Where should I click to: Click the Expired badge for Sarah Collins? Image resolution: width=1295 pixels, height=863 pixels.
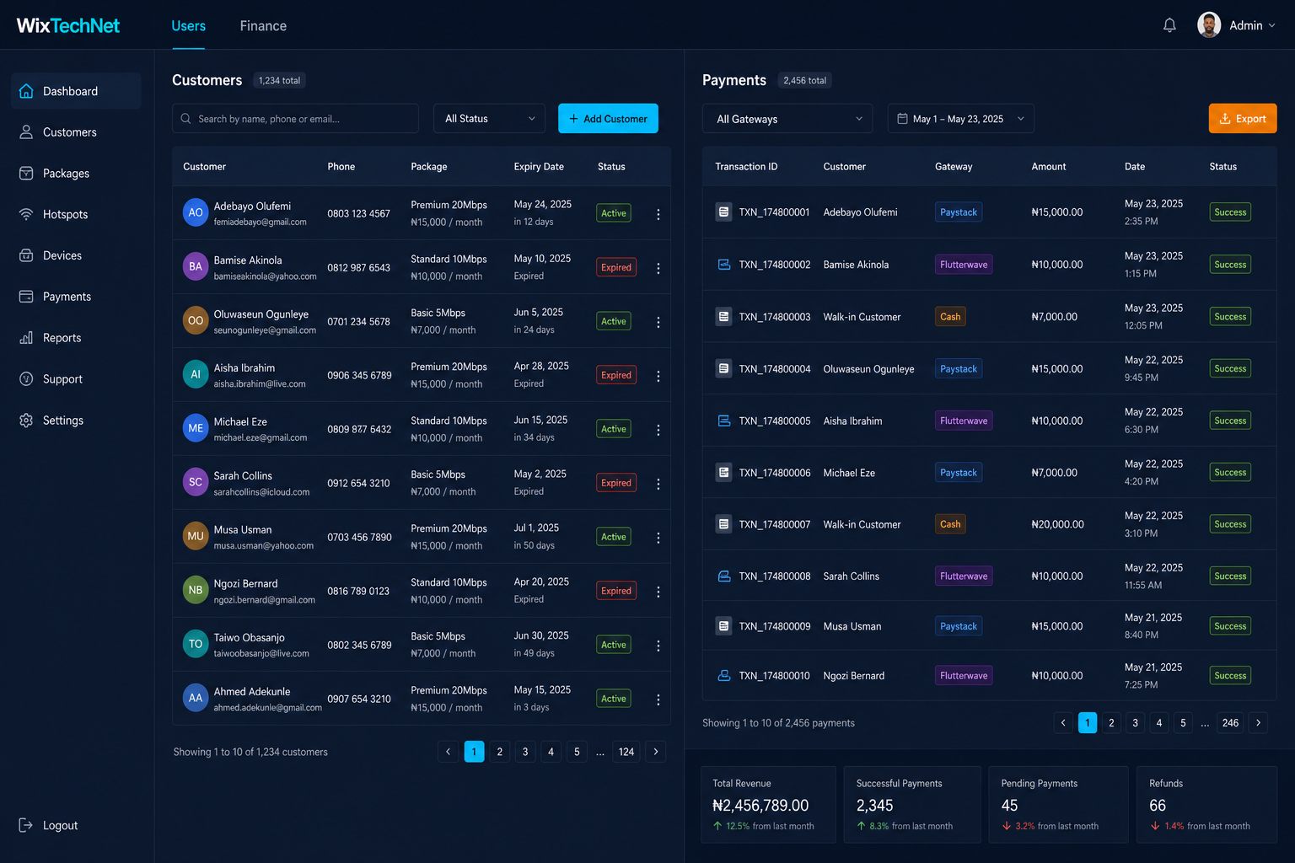click(x=616, y=483)
